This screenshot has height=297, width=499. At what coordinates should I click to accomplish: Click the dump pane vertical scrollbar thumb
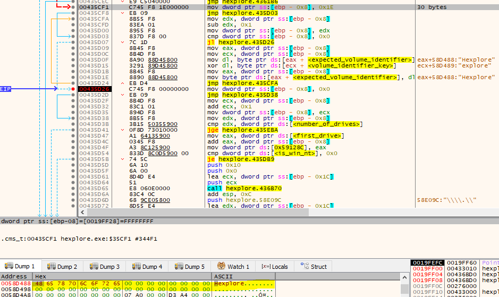[x=404, y=288]
